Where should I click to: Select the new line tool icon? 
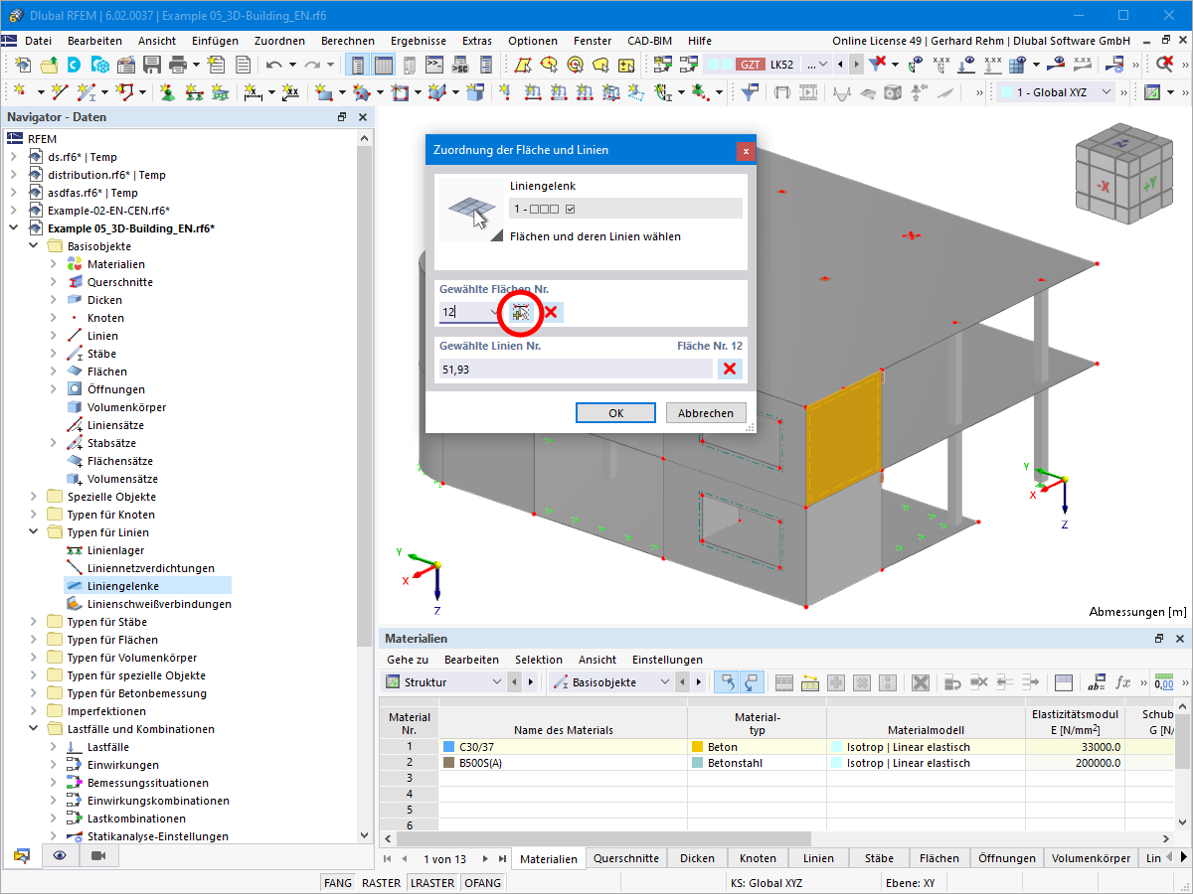[x=60, y=92]
